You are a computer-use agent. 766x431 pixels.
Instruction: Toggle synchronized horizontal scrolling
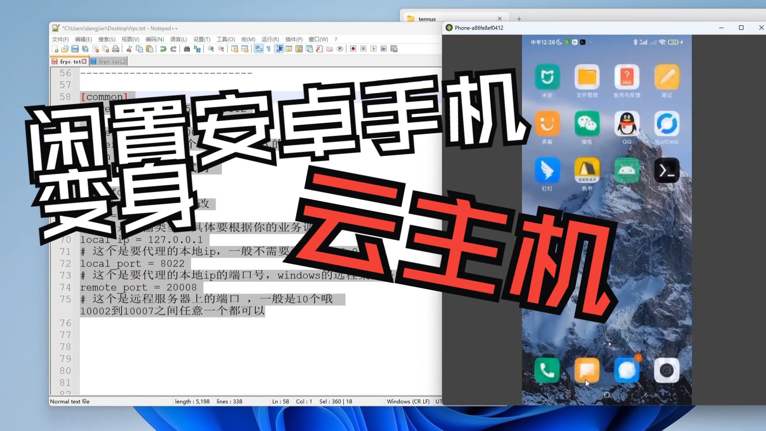click(245, 49)
